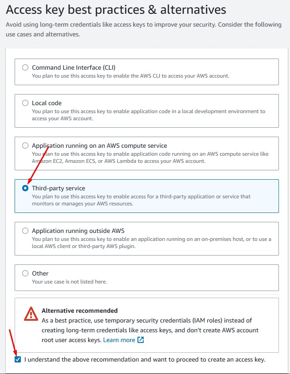
Task: Click the Local code option card
Action: point(146,111)
